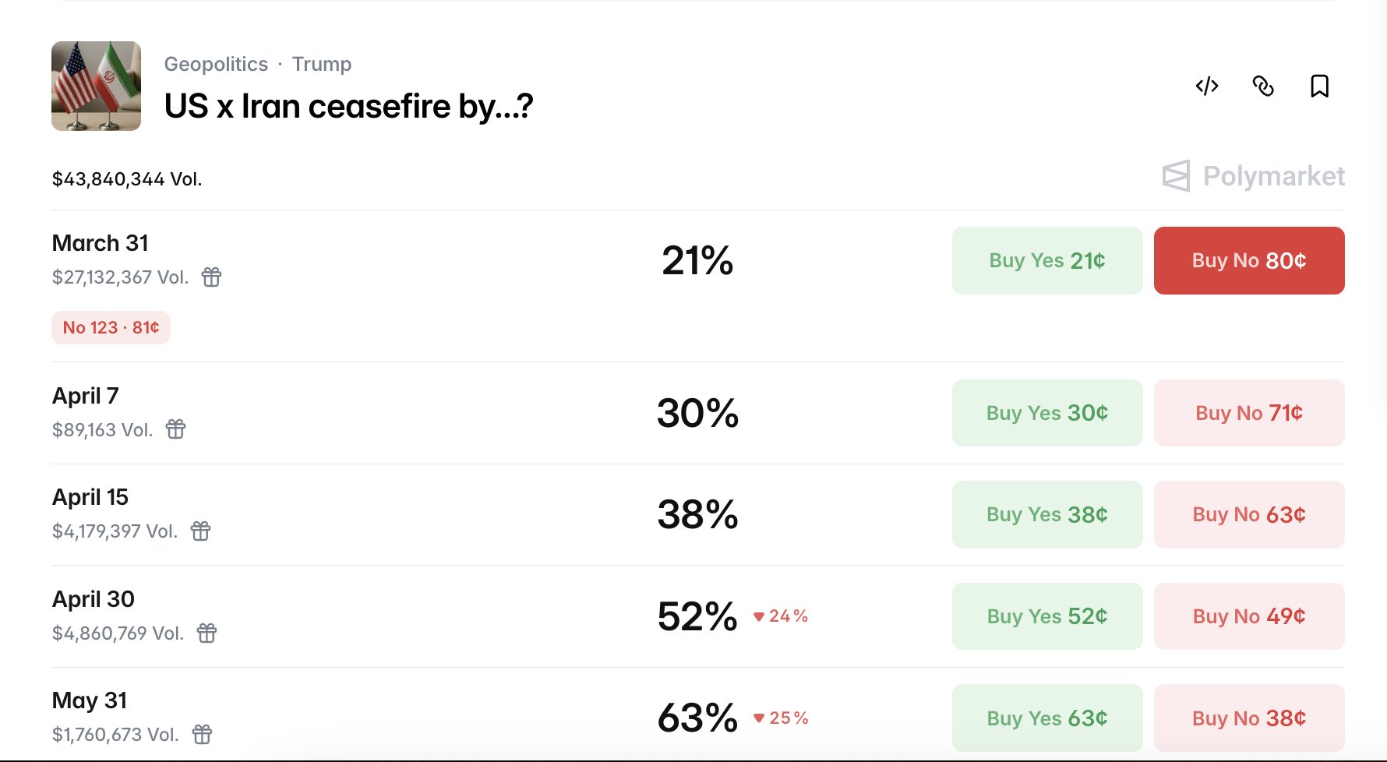The height and width of the screenshot is (762, 1387).
Task: Click the gift icon beside April 15 volume
Action: point(201,531)
